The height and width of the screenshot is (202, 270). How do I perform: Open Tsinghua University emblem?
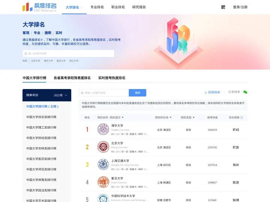pos(103,129)
